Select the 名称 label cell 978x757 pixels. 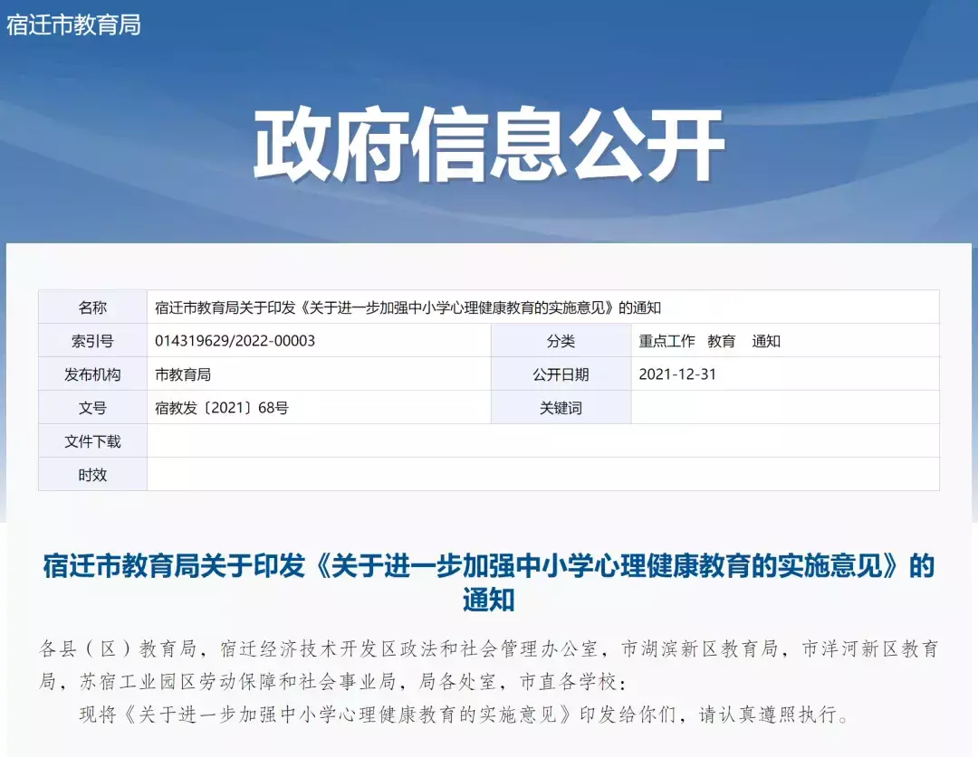(x=92, y=308)
